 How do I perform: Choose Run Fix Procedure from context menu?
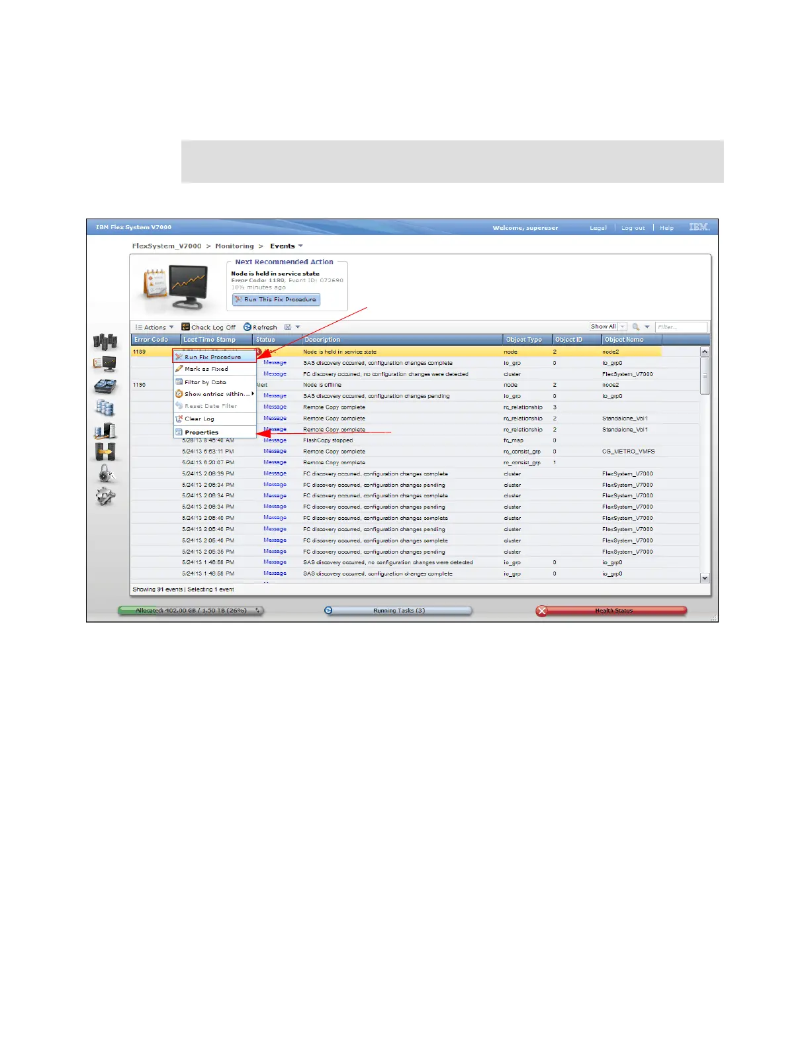click(214, 357)
